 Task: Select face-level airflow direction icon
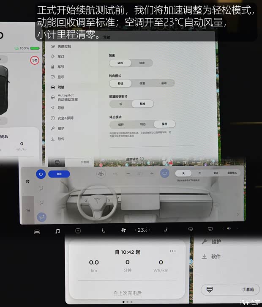pos(41,202)
